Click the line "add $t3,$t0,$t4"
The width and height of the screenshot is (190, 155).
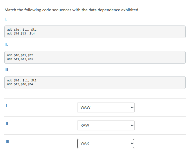point(20,84)
